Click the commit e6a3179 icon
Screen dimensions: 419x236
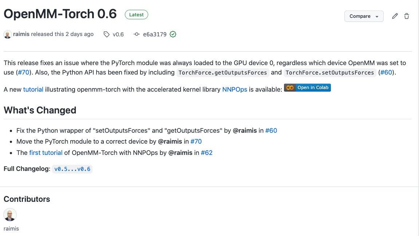pyautogui.click(x=137, y=34)
